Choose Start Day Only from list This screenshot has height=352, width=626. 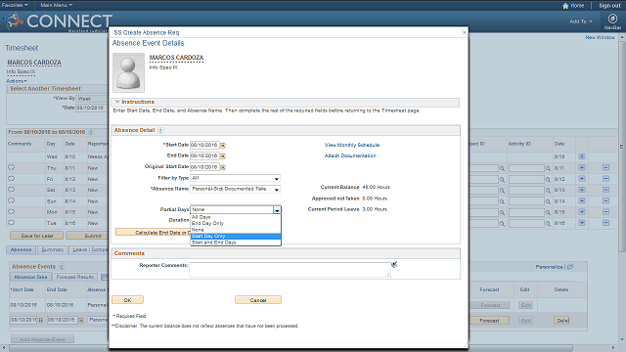tap(236, 237)
